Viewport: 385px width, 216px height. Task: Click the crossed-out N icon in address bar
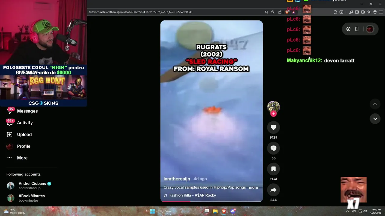coord(266,12)
